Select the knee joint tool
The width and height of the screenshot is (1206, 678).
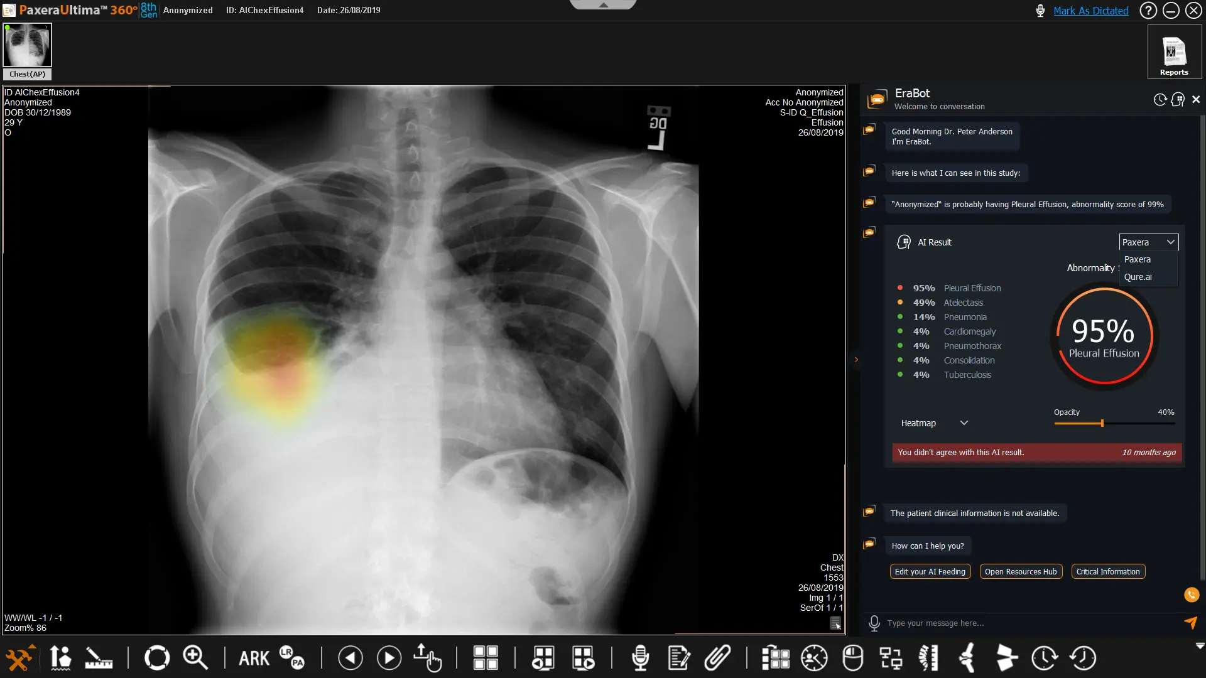pyautogui.click(x=968, y=658)
